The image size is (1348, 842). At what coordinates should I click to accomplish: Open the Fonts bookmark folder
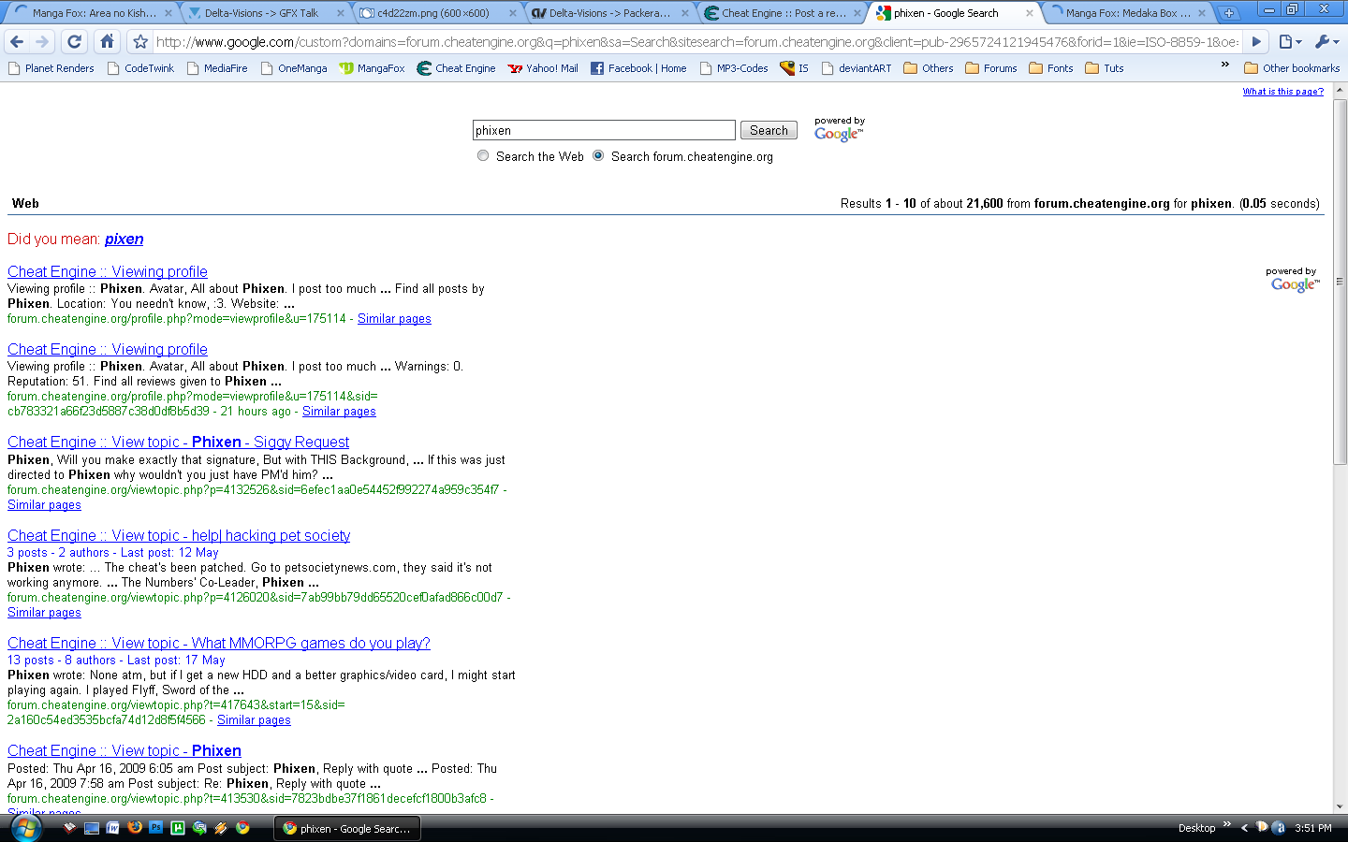point(1050,68)
